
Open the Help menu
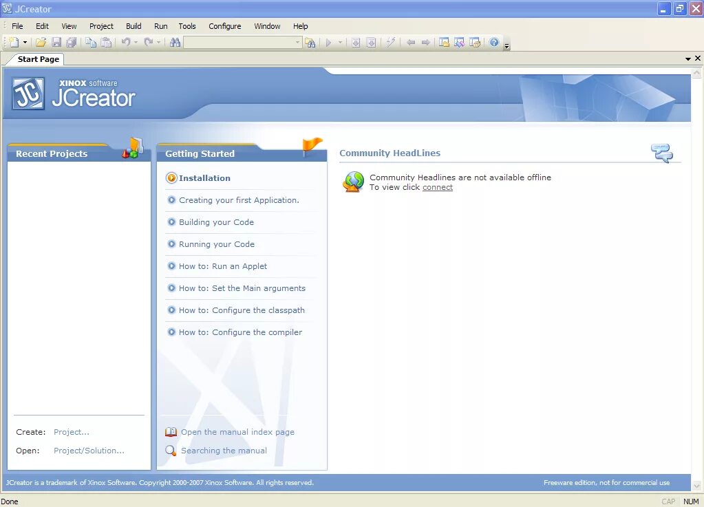[x=300, y=26]
